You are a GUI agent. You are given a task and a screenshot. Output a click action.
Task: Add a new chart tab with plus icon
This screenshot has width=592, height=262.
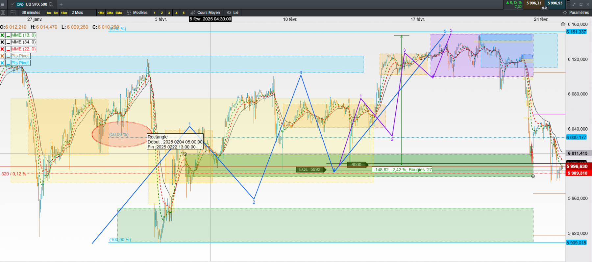point(61,4)
